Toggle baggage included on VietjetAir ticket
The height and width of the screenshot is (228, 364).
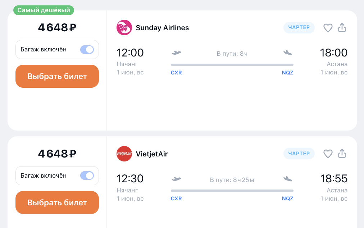[87, 175]
